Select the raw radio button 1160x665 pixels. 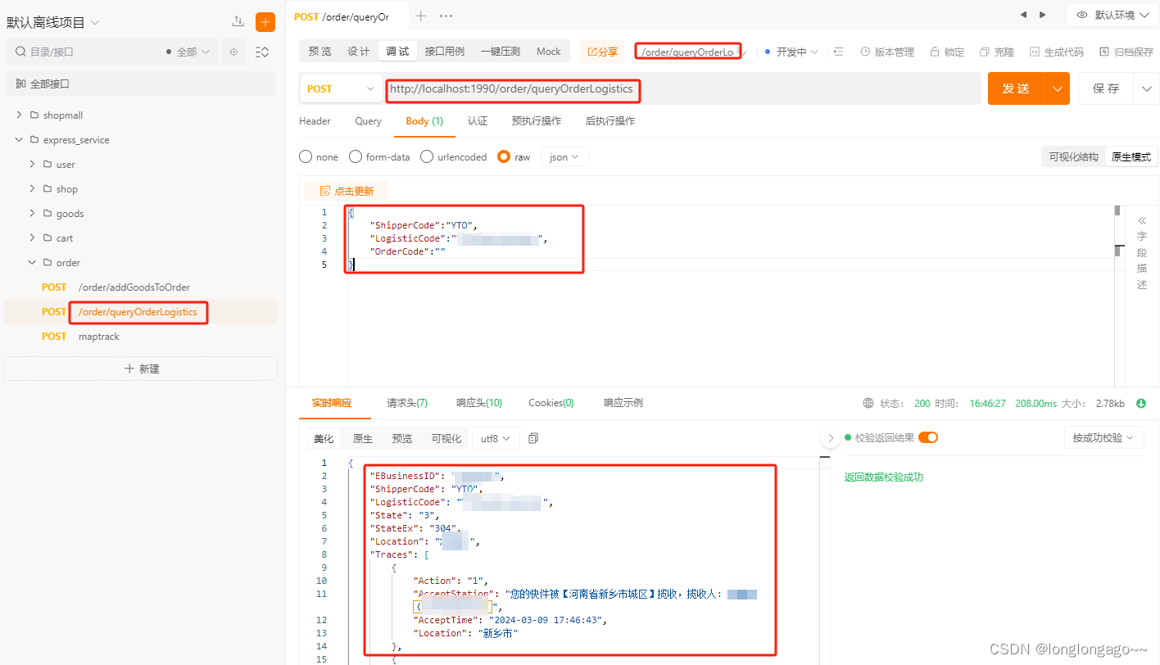(504, 156)
